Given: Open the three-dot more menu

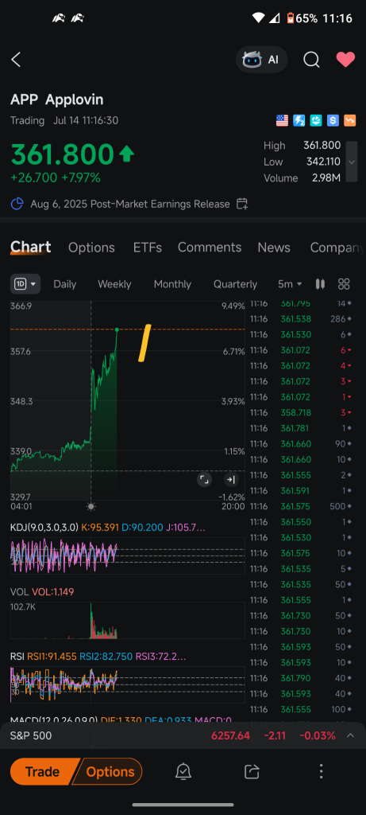Looking at the screenshot, I should (321, 771).
